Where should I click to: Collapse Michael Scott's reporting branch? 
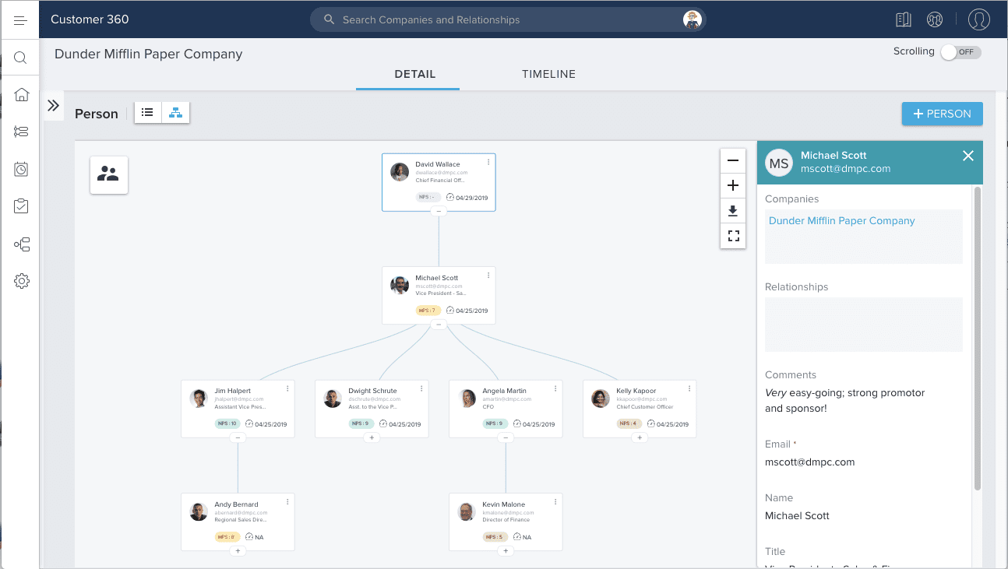pos(439,325)
